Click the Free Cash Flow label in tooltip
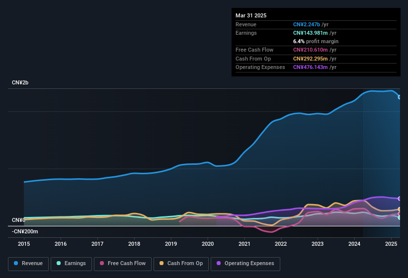 (x=254, y=50)
